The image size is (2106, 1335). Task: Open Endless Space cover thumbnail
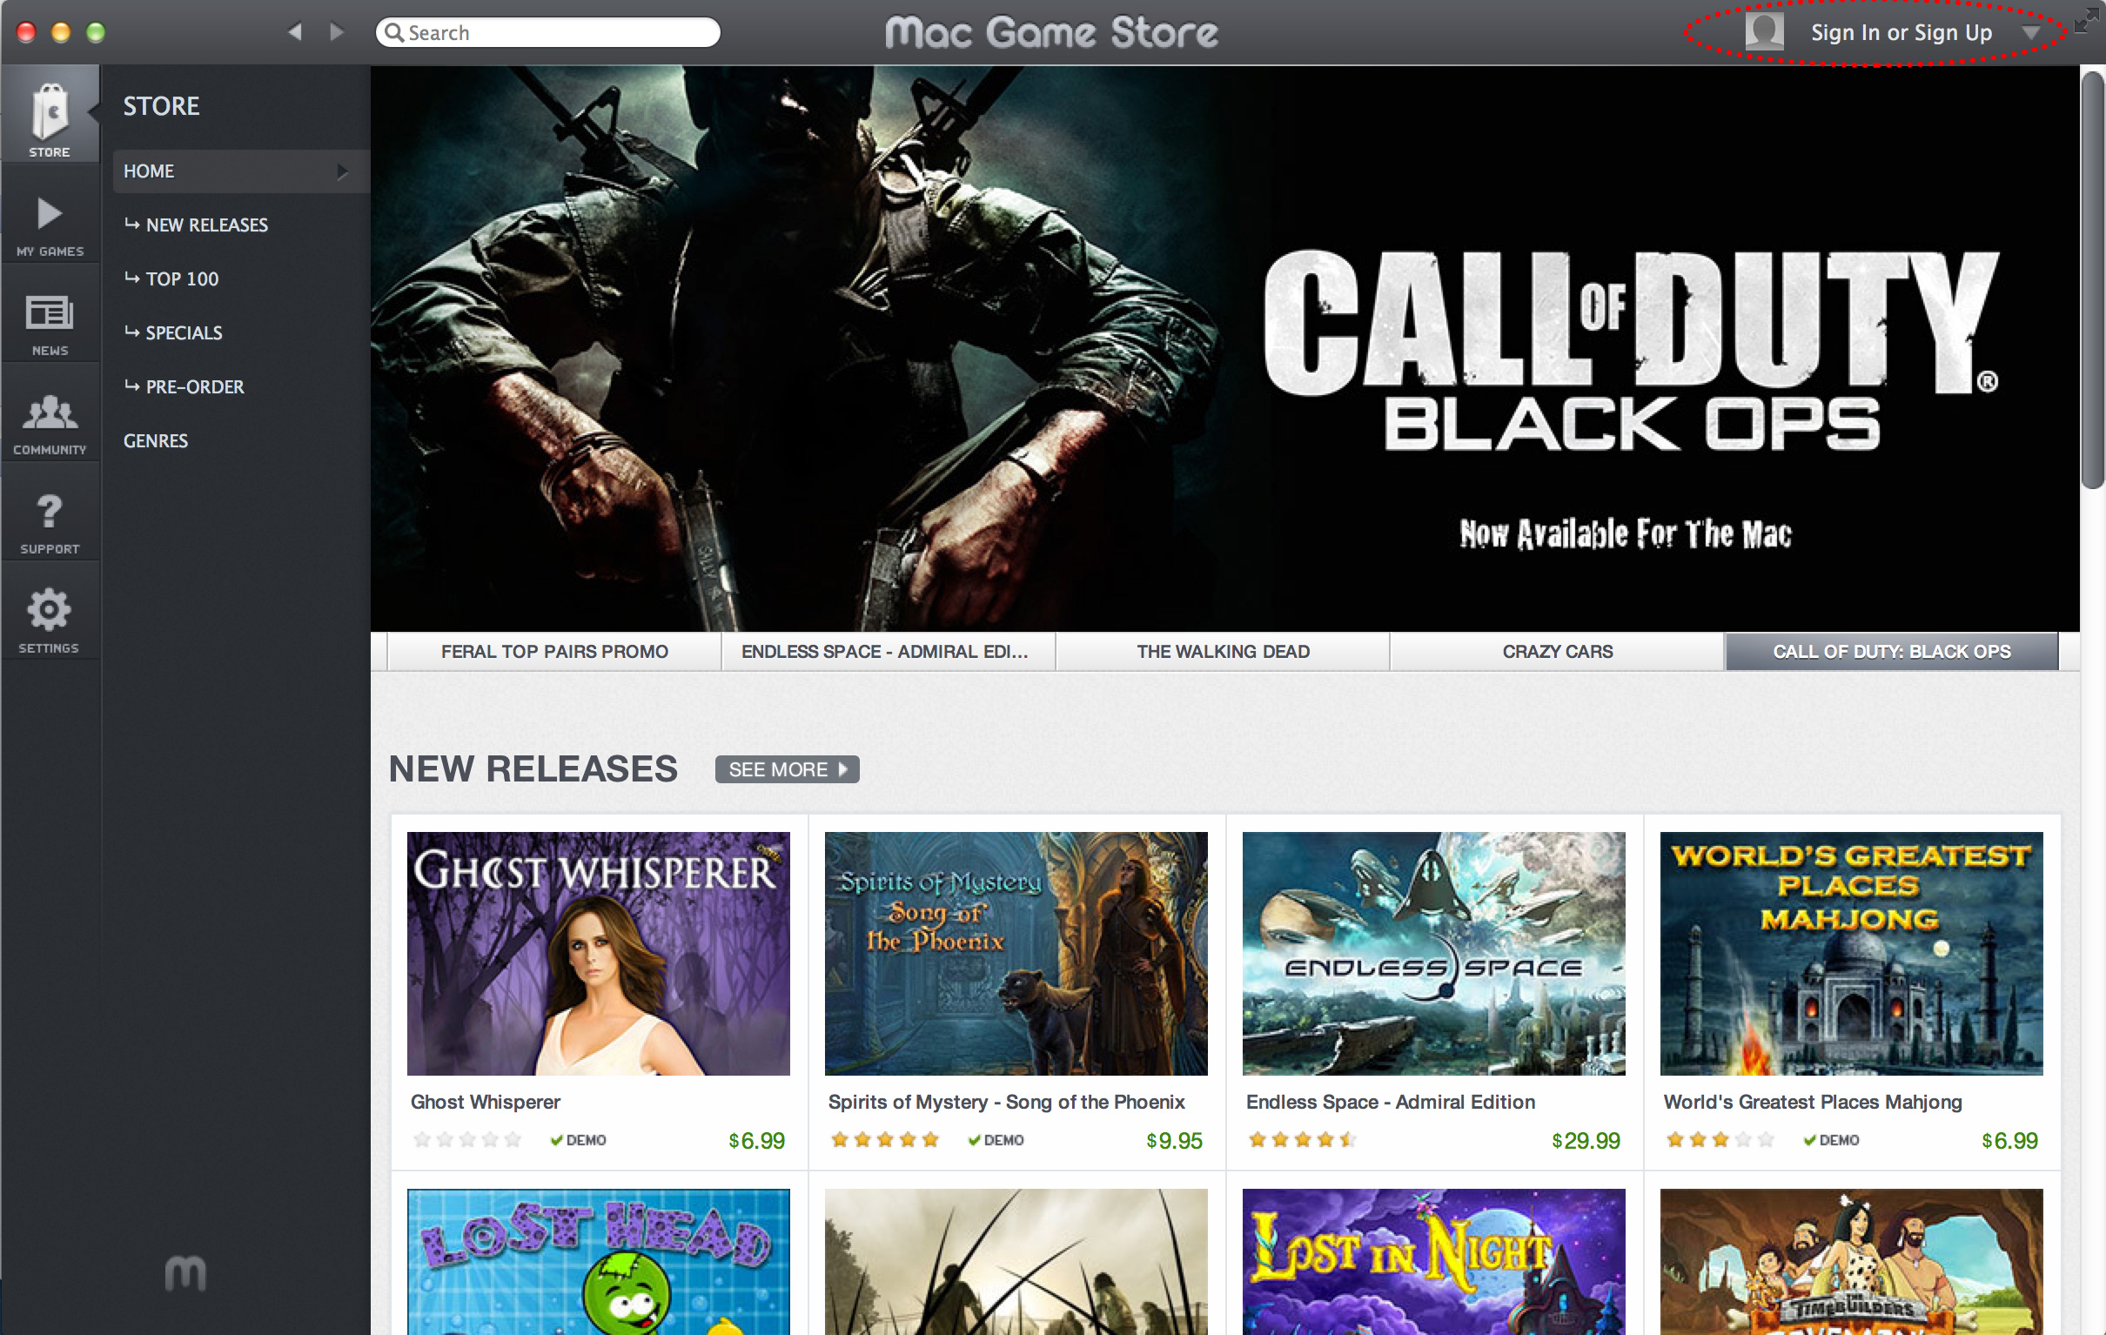(x=1433, y=954)
